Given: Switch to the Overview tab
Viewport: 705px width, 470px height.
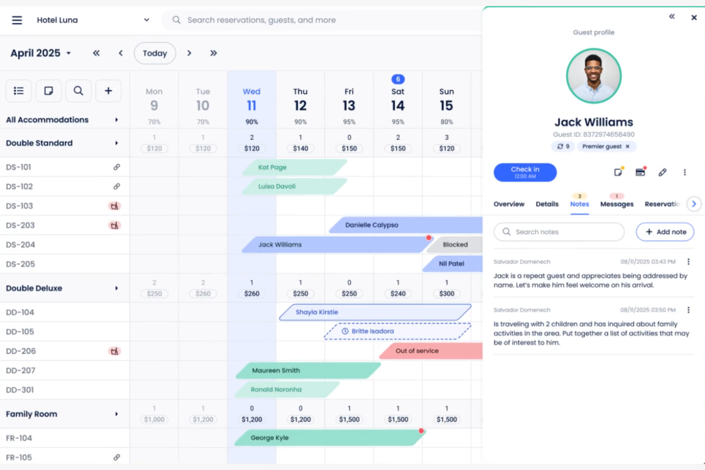Looking at the screenshot, I should [x=509, y=204].
